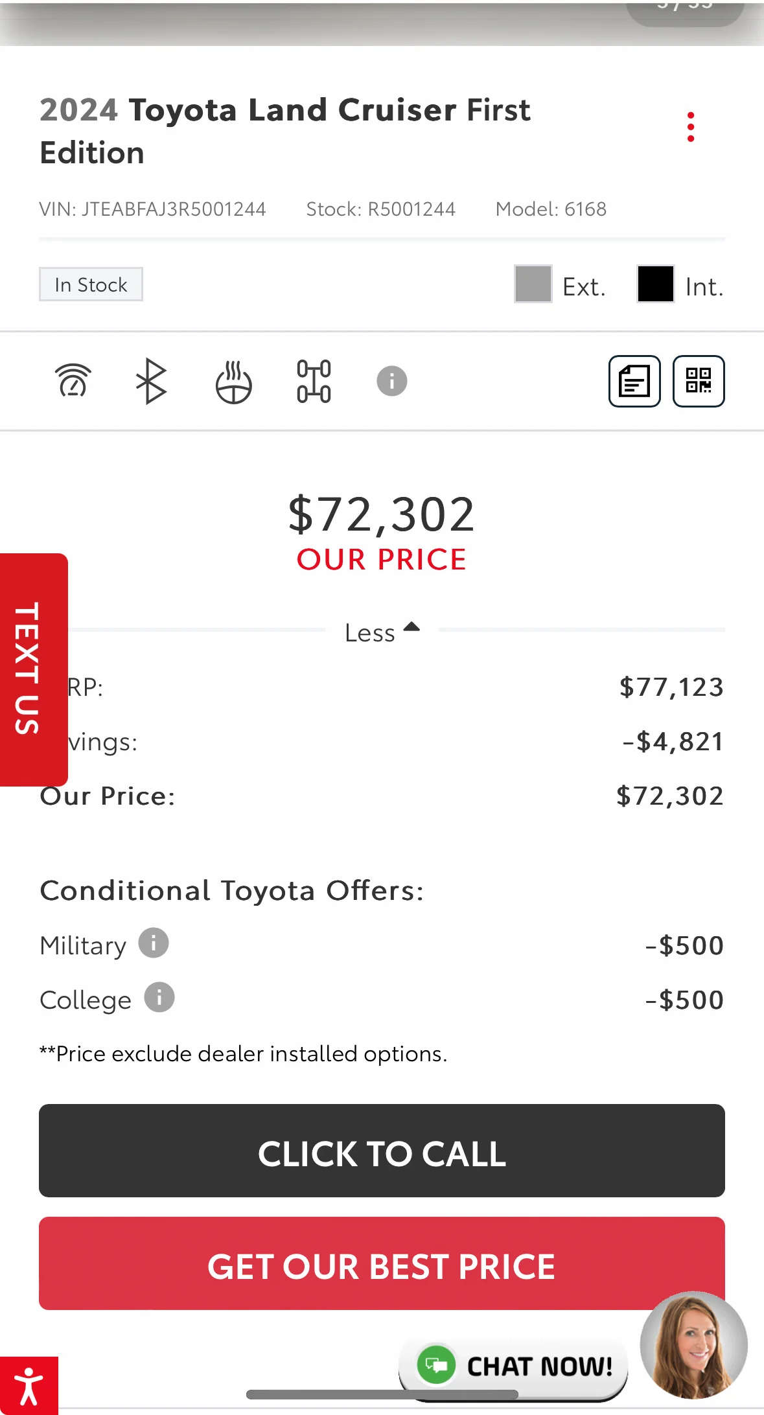Tap the four-wheel drive drivetrain icon
The image size is (764, 1415).
coord(314,382)
